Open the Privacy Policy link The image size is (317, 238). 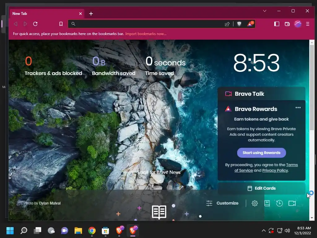[275, 170]
